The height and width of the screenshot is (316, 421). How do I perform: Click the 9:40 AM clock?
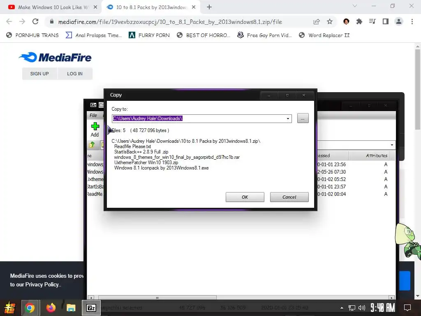pyautogui.click(x=383, y=307)
